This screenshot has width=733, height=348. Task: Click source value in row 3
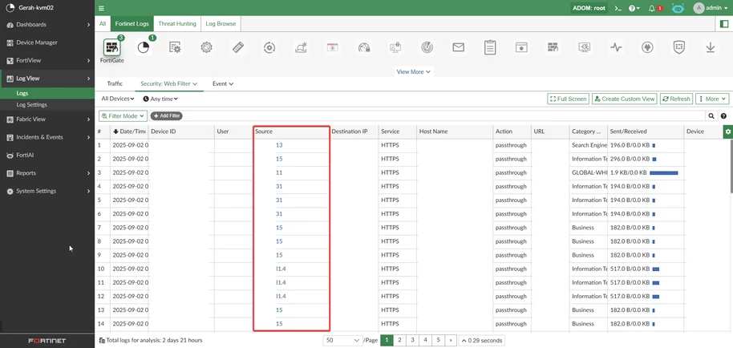(x=279, y=173)
